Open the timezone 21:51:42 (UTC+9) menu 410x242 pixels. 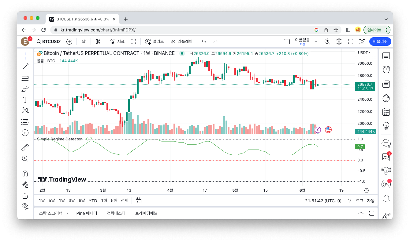coord(323,200)
